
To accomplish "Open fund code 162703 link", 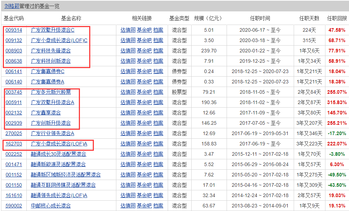I will pos(14,144).
